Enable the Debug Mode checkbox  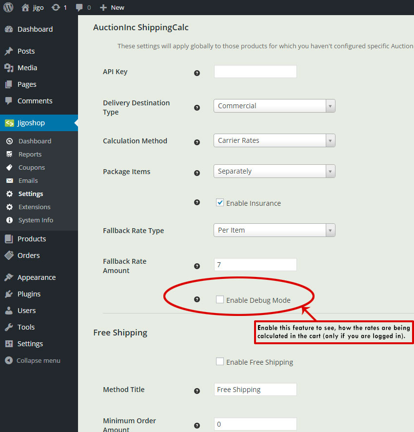[220, 300]
